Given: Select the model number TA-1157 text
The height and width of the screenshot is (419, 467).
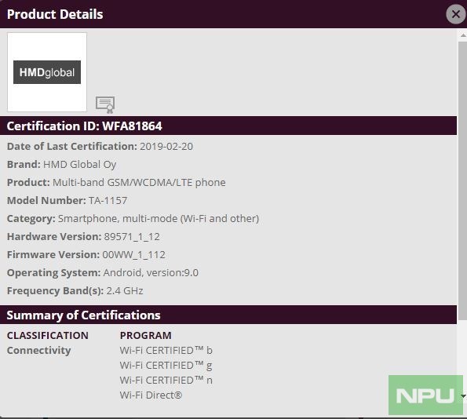Looking at the screenshot, I should click(108, 200).
